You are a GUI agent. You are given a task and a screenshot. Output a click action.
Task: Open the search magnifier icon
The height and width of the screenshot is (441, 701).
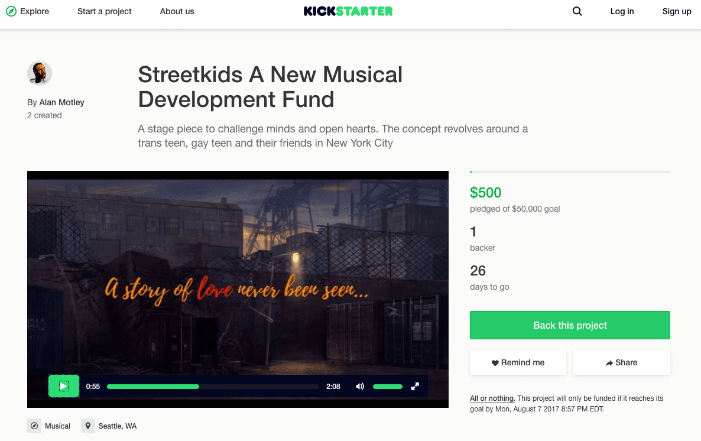[x=577, y=11]
